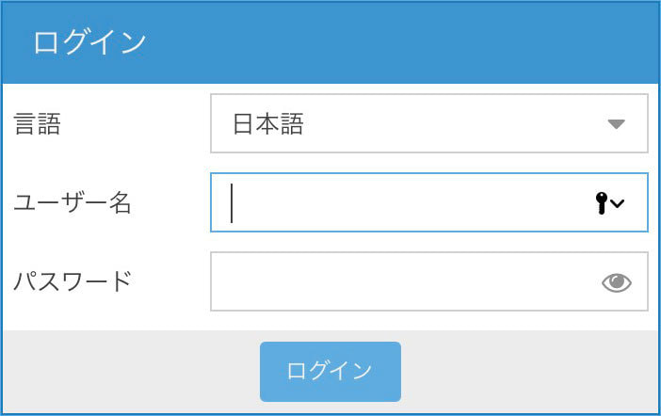
Task: Click into the パスワード input field
Action: point(429,281)
